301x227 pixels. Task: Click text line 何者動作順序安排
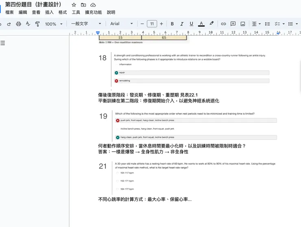point(172,146)
